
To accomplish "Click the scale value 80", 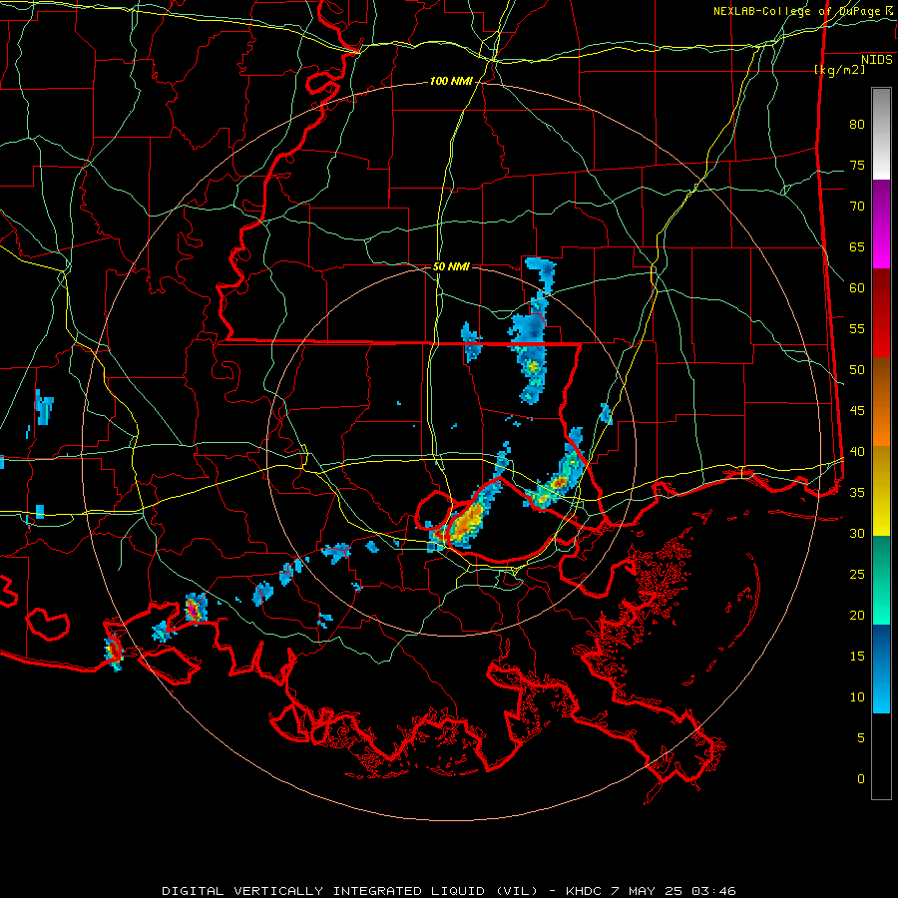I will (x=857, y=125).
